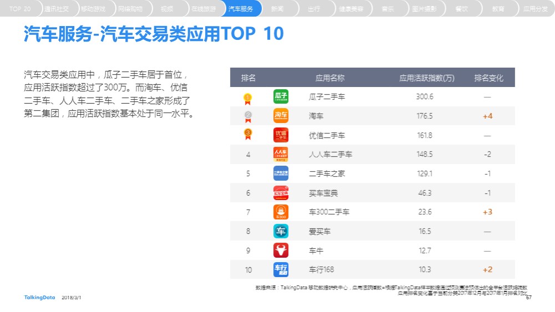This screenshot has width=555, height=312.
Task: Click the 人人车二手车 app icon
Action: (x=281, y=154)
